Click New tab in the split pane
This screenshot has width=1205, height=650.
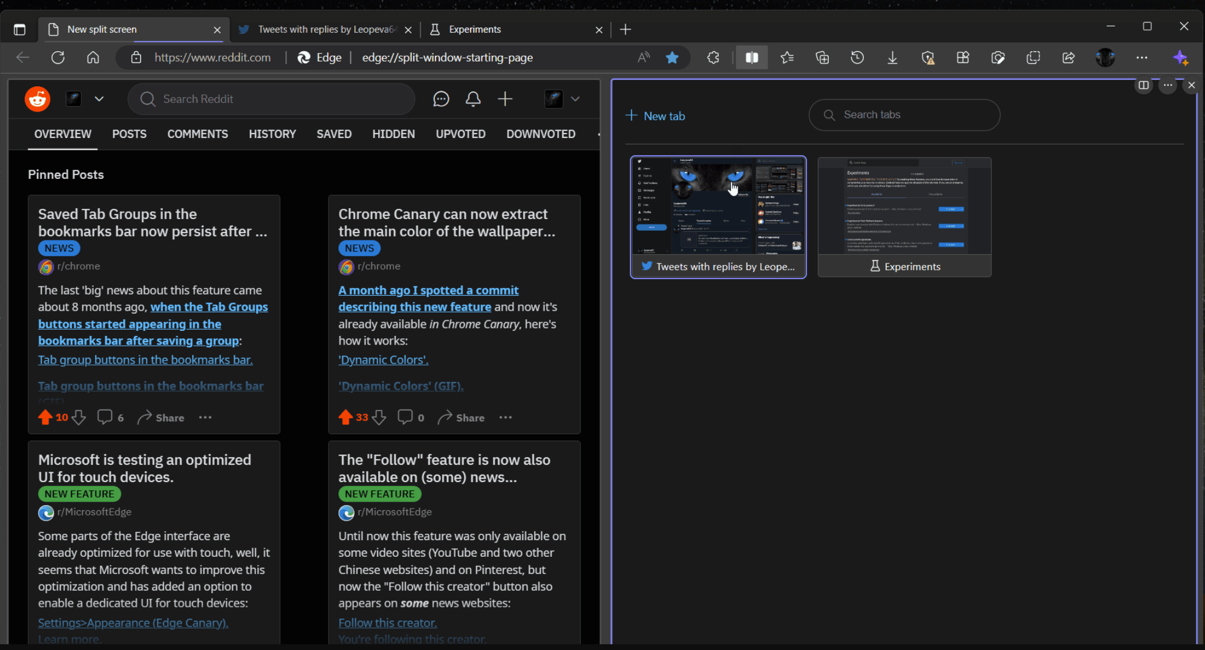point(655,116)
